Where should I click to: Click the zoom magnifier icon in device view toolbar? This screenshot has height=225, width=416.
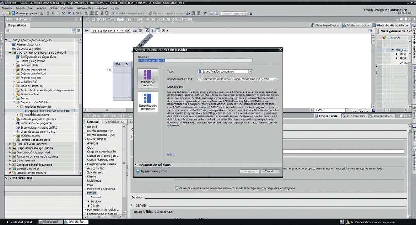[164, 31]
